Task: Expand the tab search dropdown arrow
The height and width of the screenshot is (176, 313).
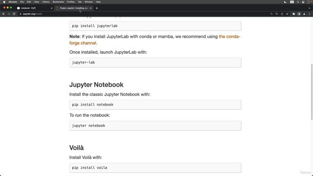Action: click(309, 8)
